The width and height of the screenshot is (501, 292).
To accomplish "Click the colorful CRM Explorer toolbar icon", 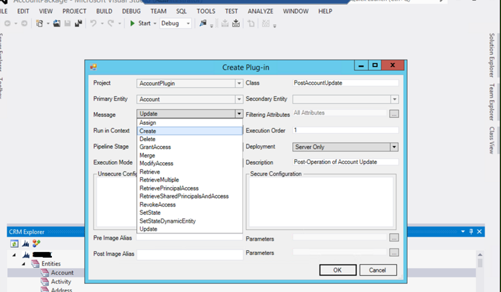I will pos(37,244).
